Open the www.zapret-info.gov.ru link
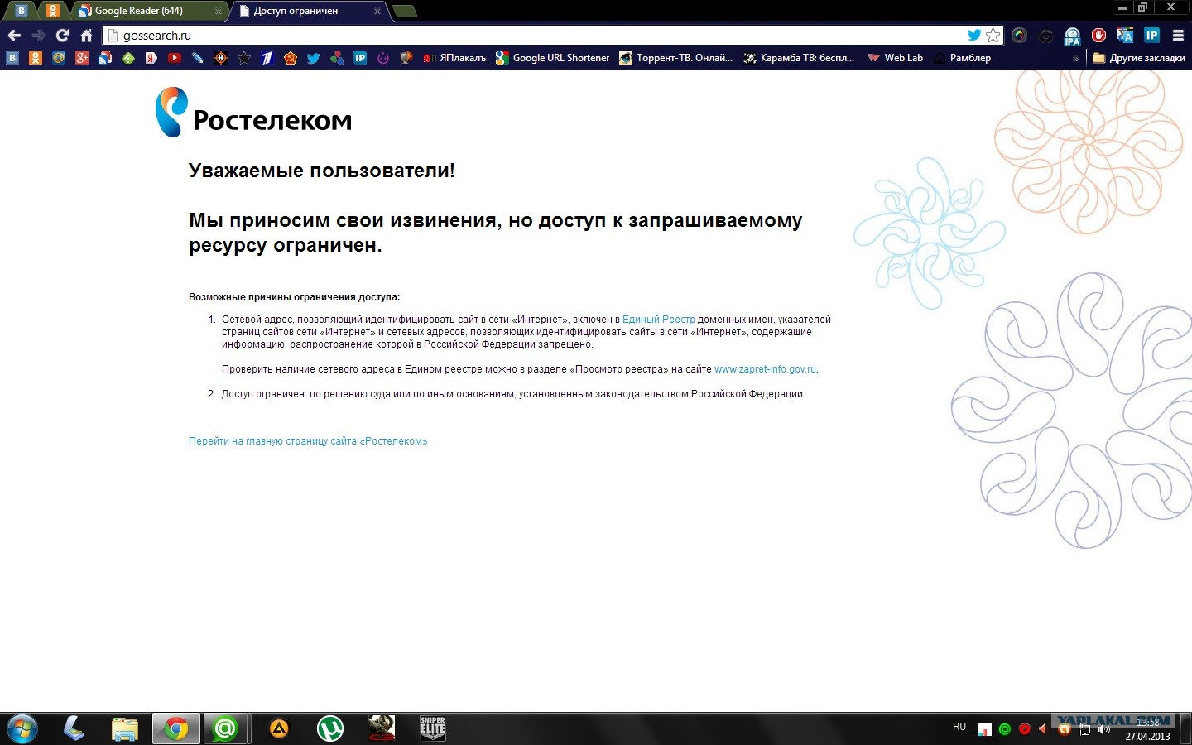Screen dimensions: 1192x745 pyautogui.click(x=765, y=369)
